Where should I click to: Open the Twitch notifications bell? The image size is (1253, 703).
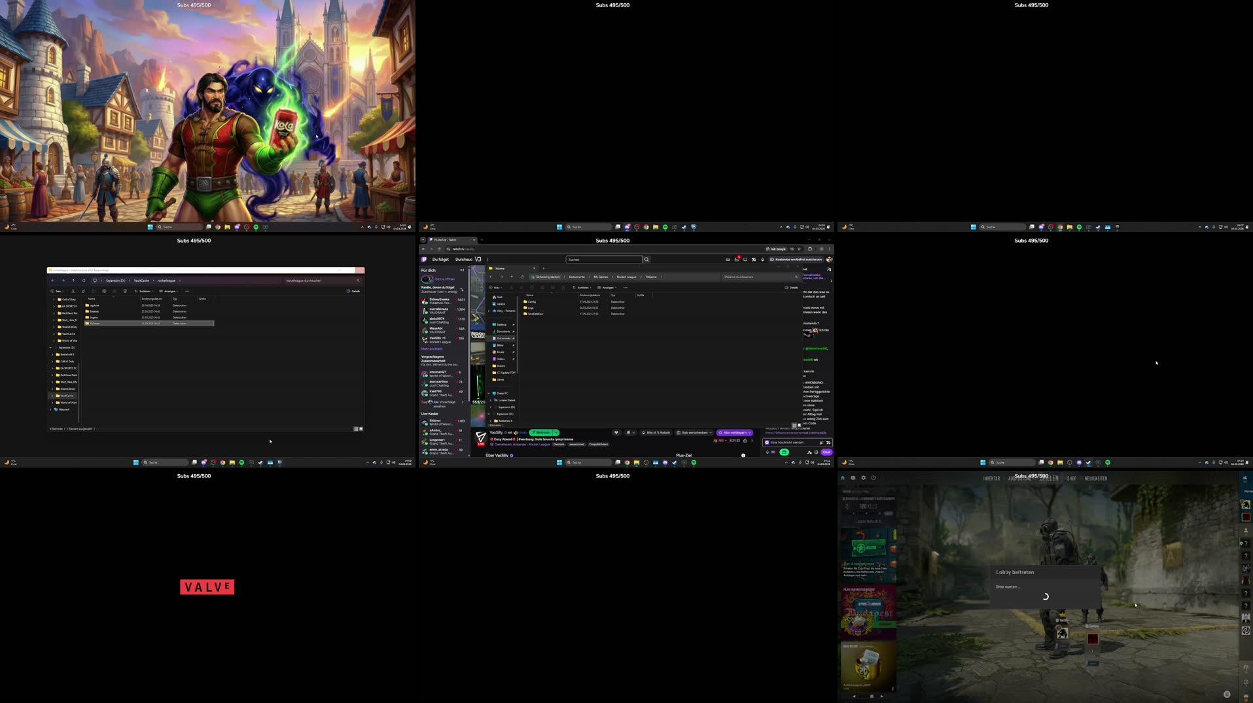pos(737,259)
